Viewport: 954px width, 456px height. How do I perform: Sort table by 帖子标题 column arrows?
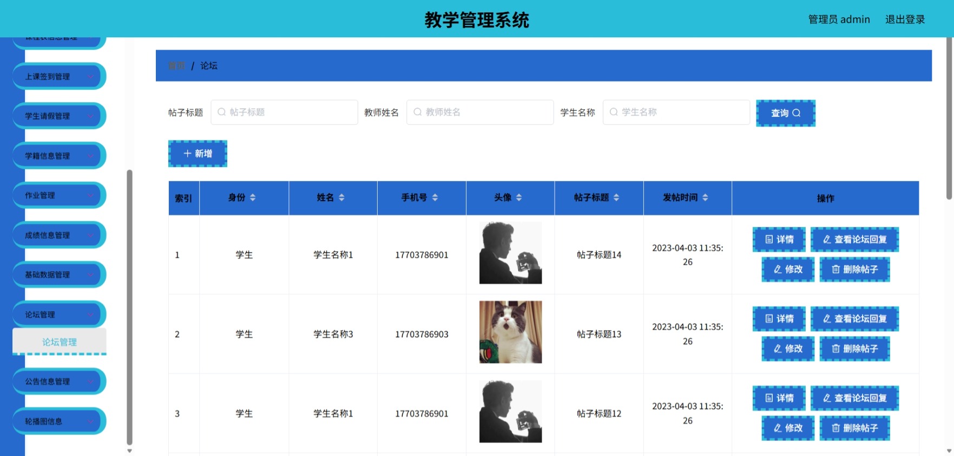click(616, 198)
